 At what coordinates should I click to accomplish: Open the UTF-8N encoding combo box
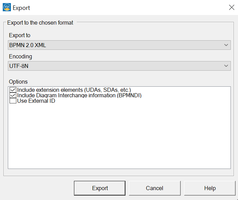pyautogui.click(x=119, y=66)
